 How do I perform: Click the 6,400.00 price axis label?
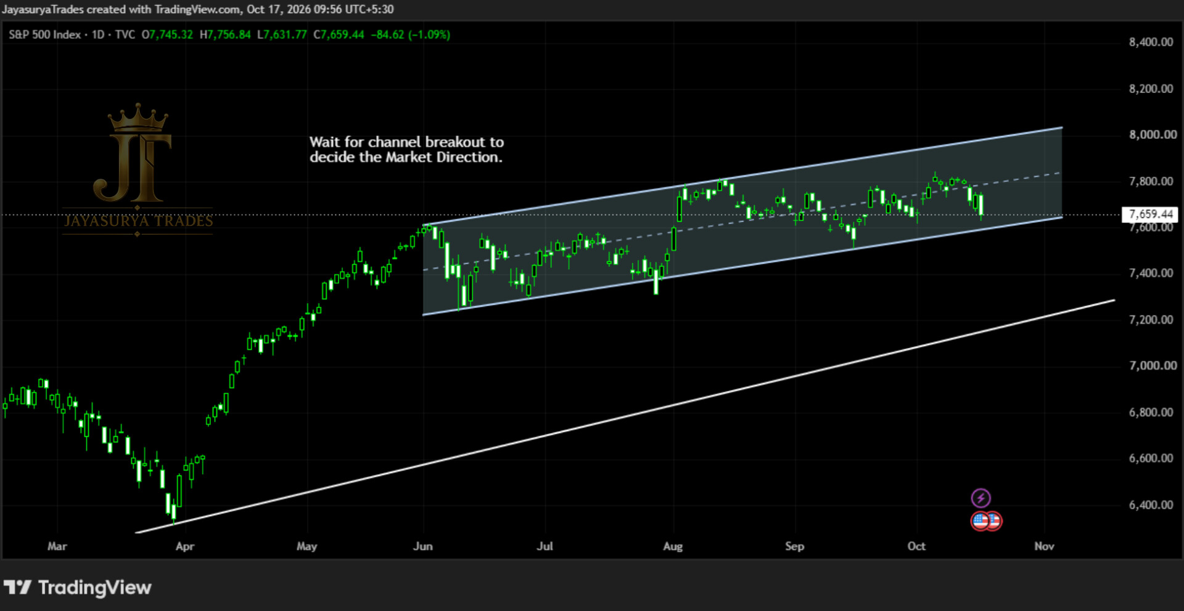[1151, 505]
